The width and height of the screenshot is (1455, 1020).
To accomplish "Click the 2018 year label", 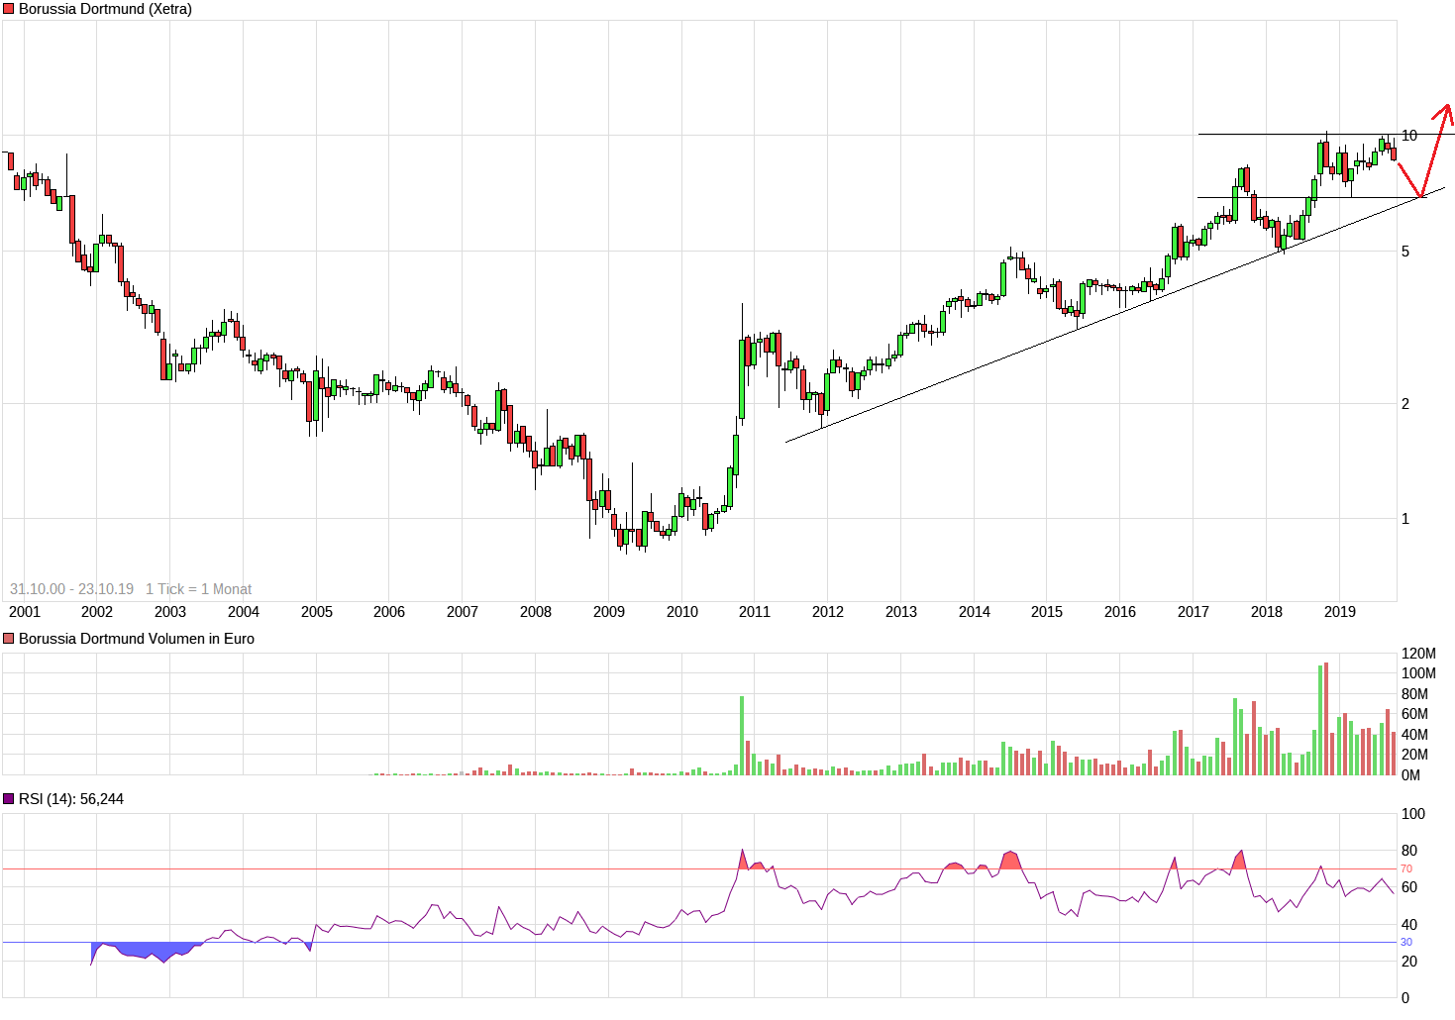I will click(x=1267, y=612).
